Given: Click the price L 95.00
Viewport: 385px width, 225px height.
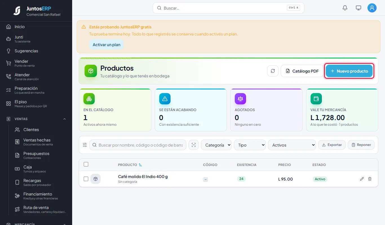Looking at the screenshot, I should click(x=286, y=179).
